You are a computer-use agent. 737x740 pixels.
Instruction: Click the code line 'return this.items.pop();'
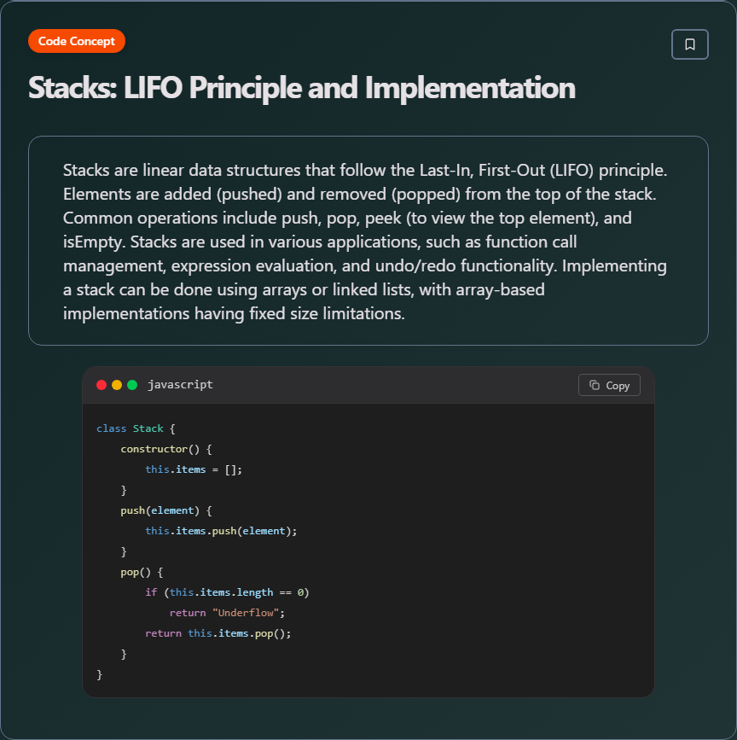[x=218, y=633]
